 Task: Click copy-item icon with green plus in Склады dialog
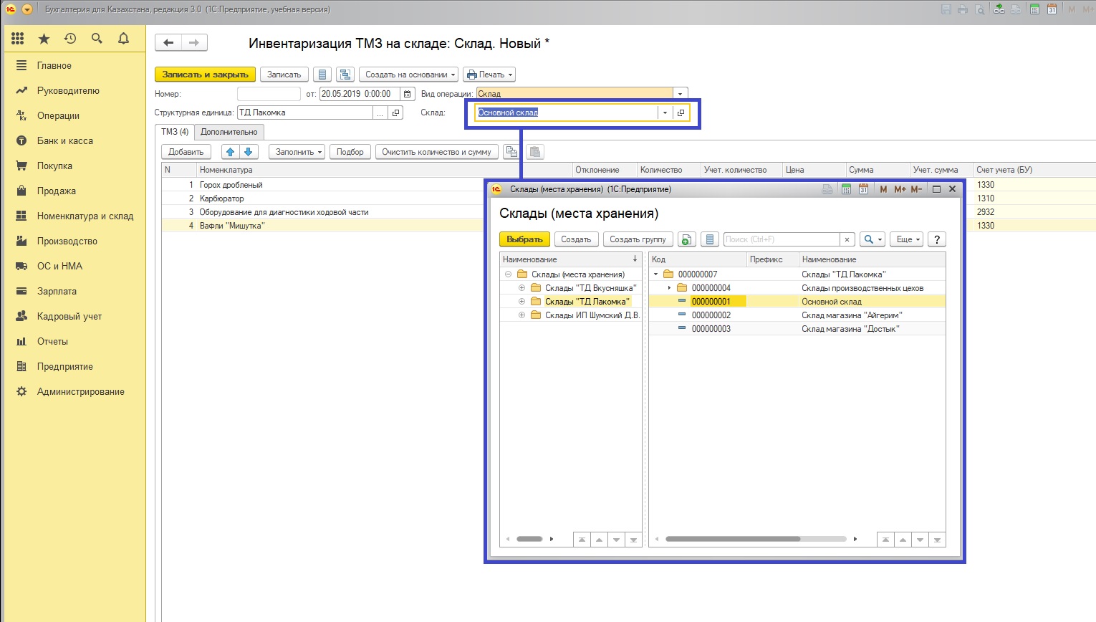(686, 239)
